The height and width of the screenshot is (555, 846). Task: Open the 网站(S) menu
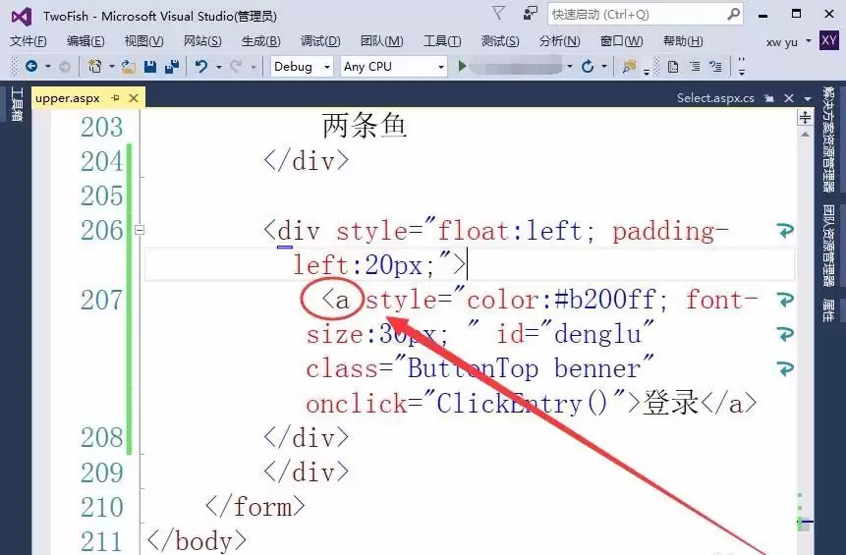(202, 41)
